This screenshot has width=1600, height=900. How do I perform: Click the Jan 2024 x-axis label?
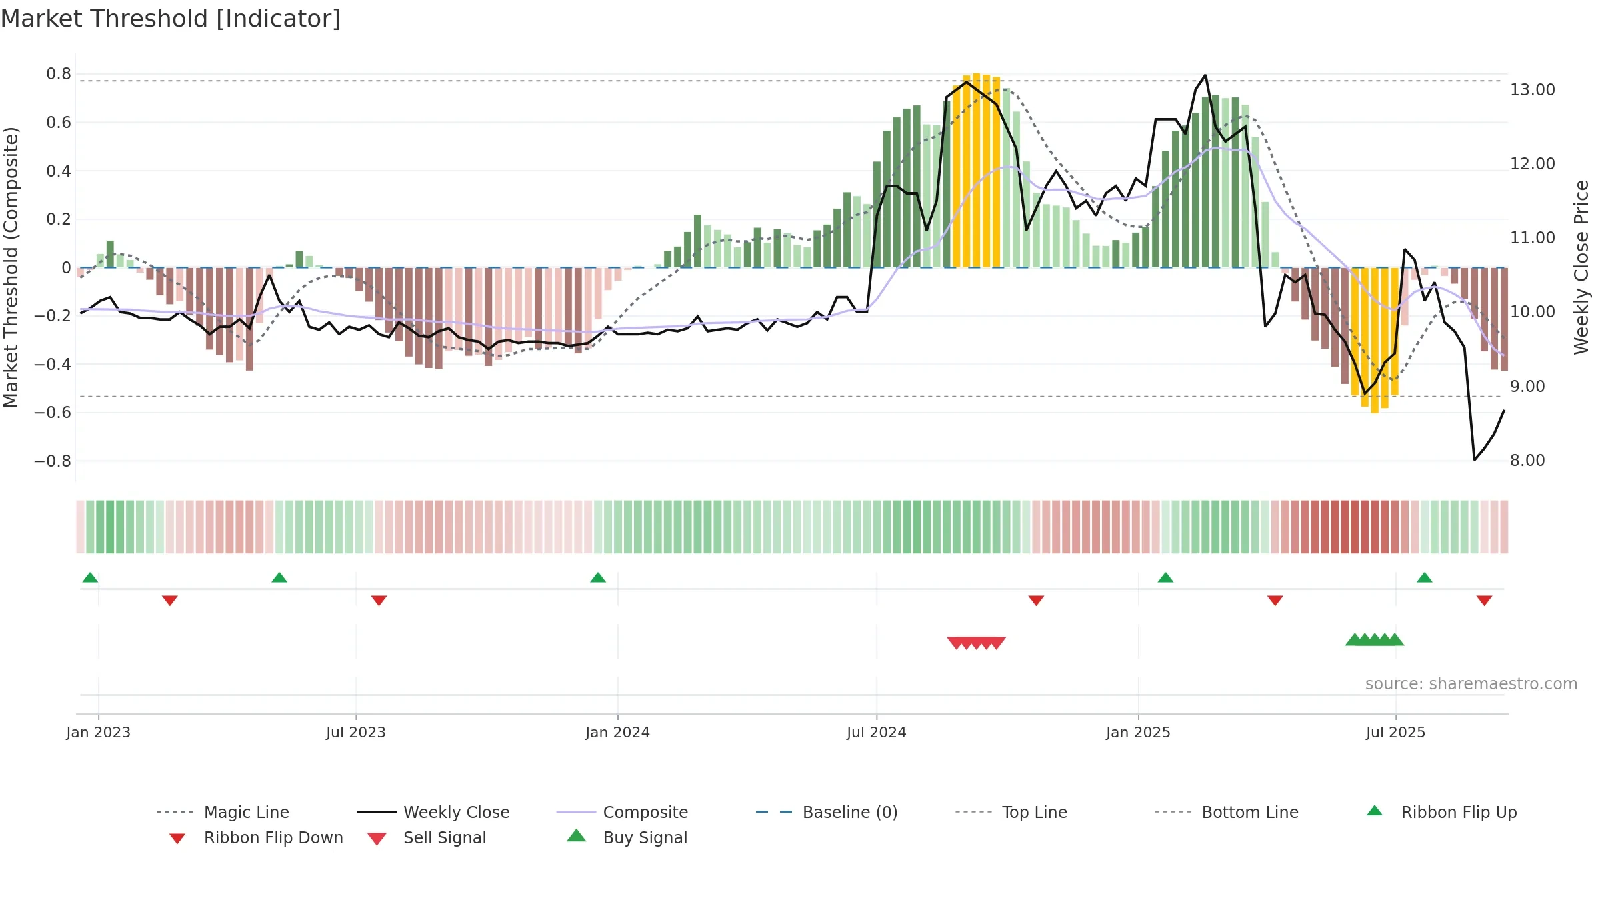pyautogui.click(x=617, y=732)
